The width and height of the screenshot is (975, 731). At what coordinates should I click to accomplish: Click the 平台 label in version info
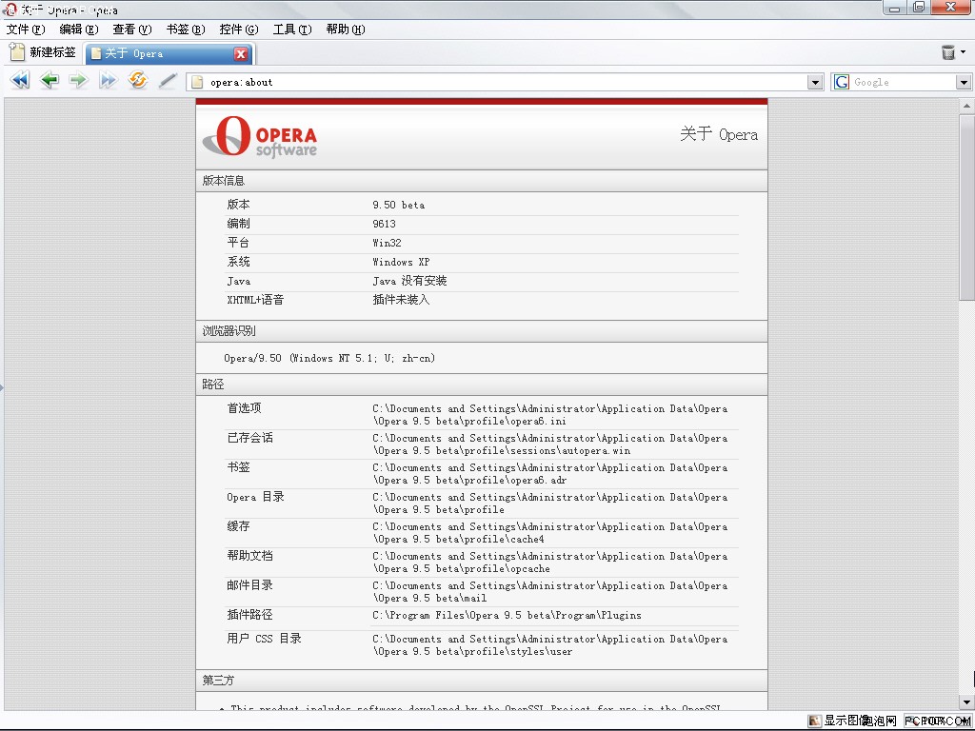tap(239, 243)
